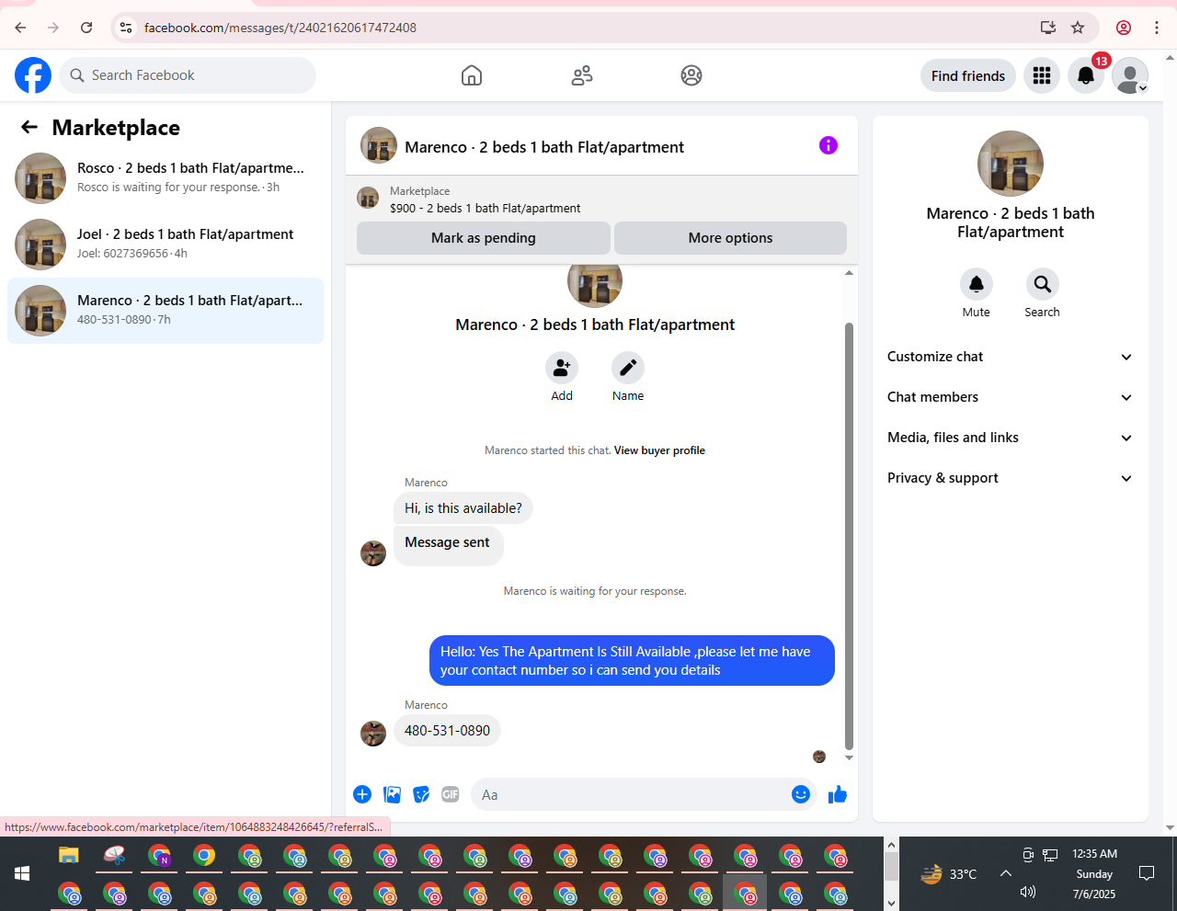View site information icon in address bar
The image size is (1177, 911).
click(x=127, y=28)
